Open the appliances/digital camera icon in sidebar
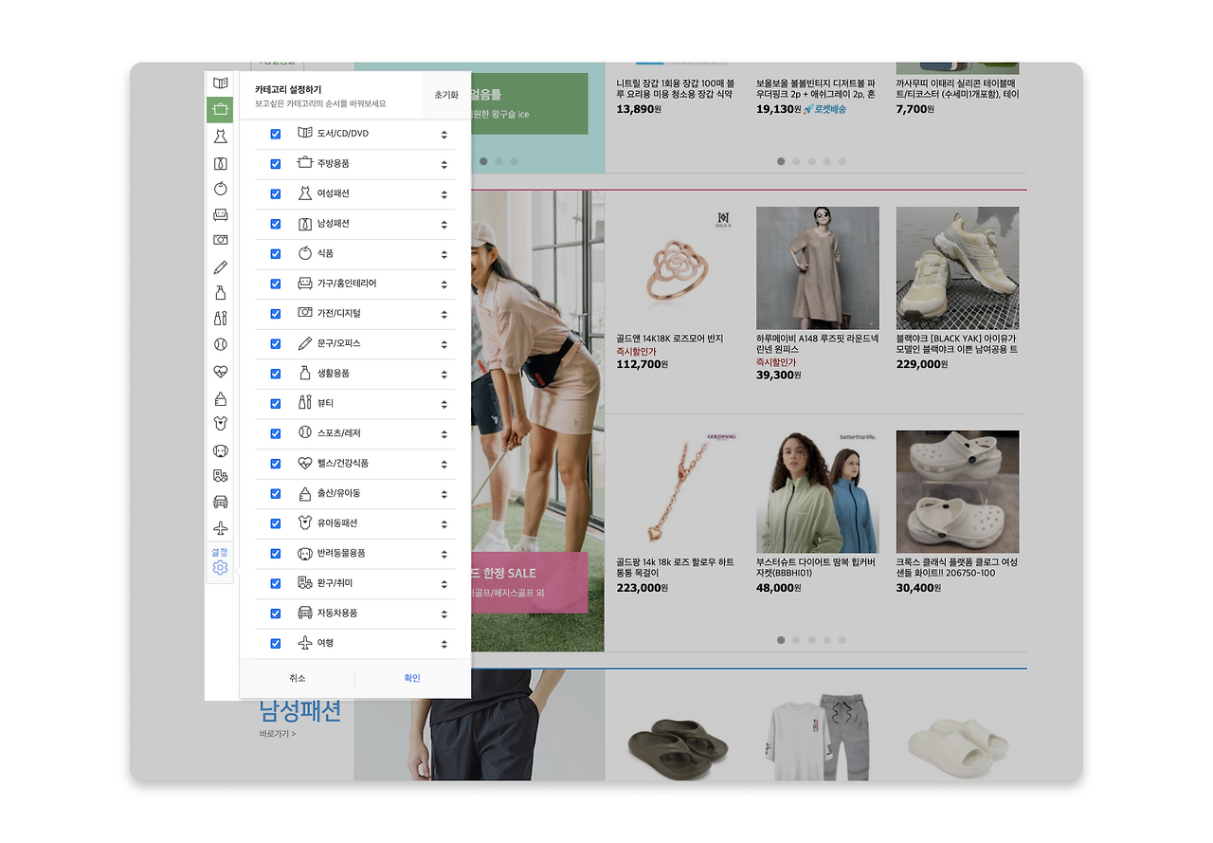The image size is (1213, 843). [220, 241]
